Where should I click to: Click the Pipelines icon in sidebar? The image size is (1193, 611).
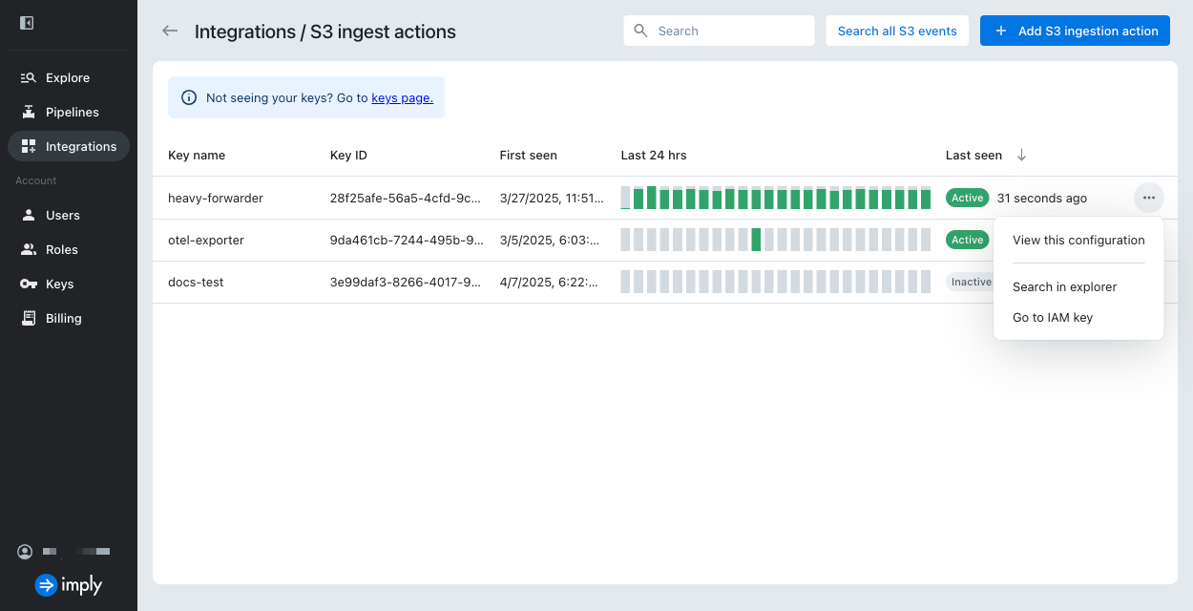click(x=28, y=112)
